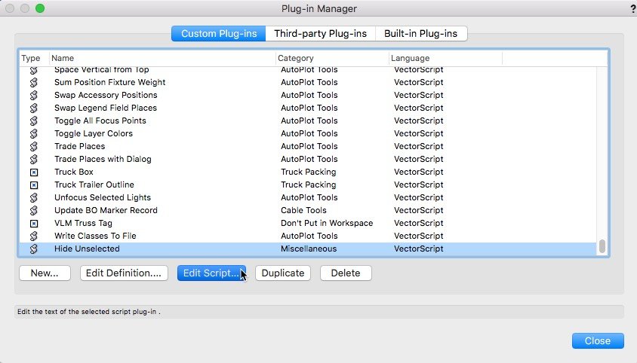637x363 pixels.
Task: Duplicate the selected plug-in
Action: click(282, 273)
